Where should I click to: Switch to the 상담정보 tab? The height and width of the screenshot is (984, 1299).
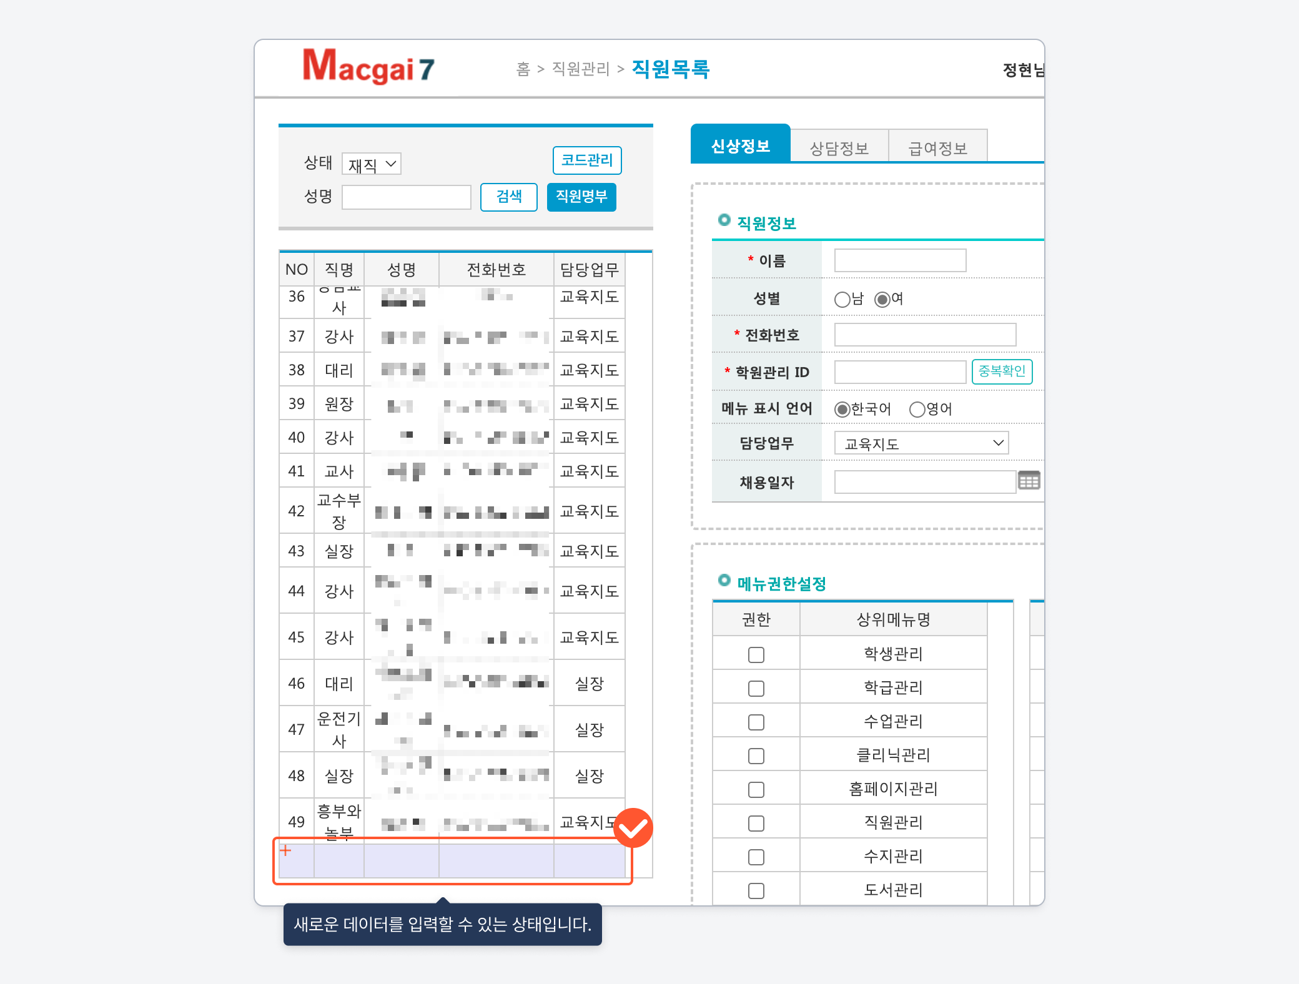coord(839,148)
